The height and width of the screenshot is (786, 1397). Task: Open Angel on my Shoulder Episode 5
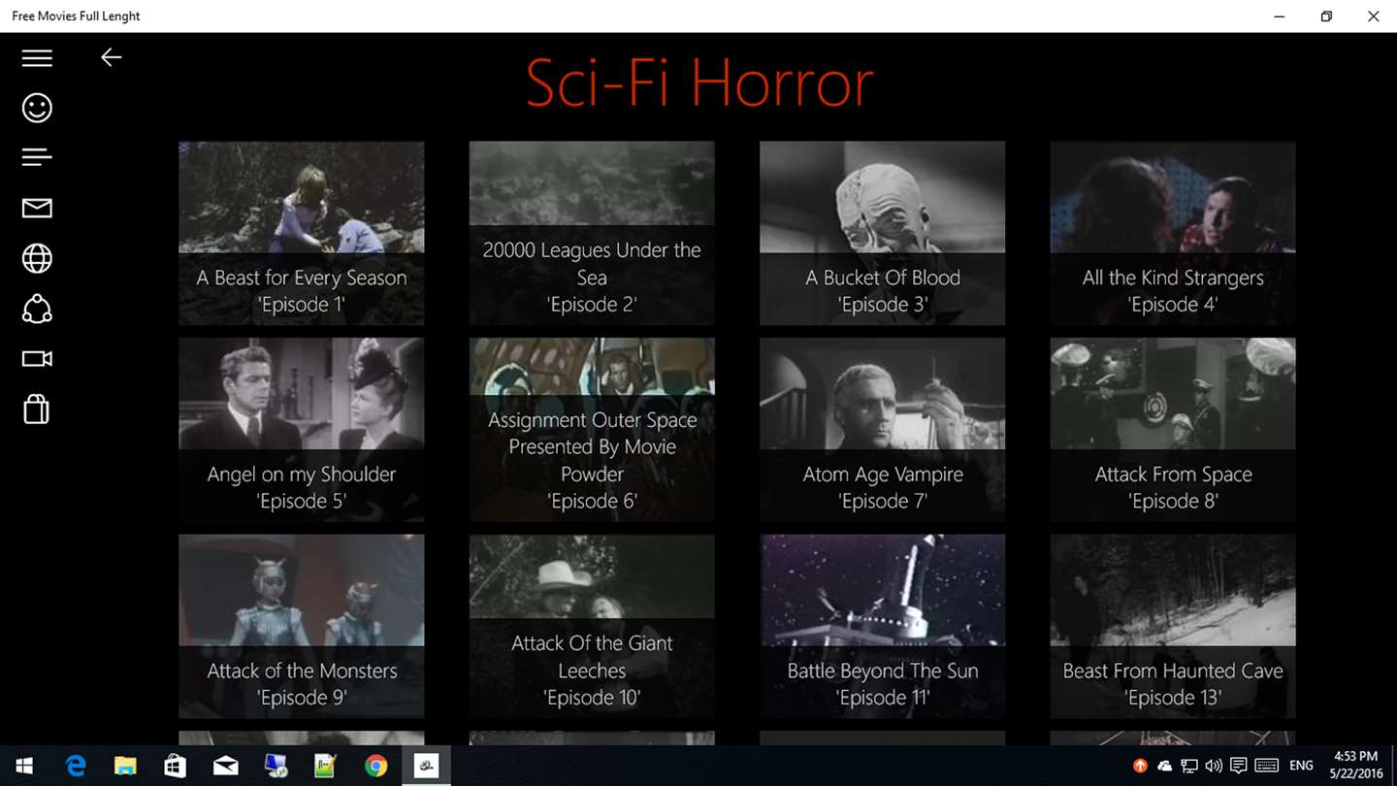(302, 430)
